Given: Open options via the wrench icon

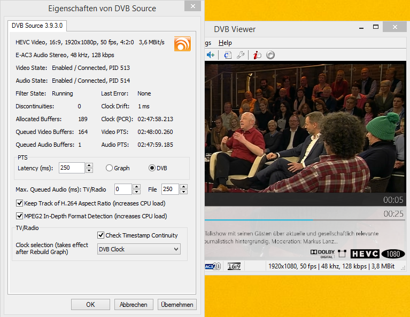Looking at the screenshot, I should (241, 55).
